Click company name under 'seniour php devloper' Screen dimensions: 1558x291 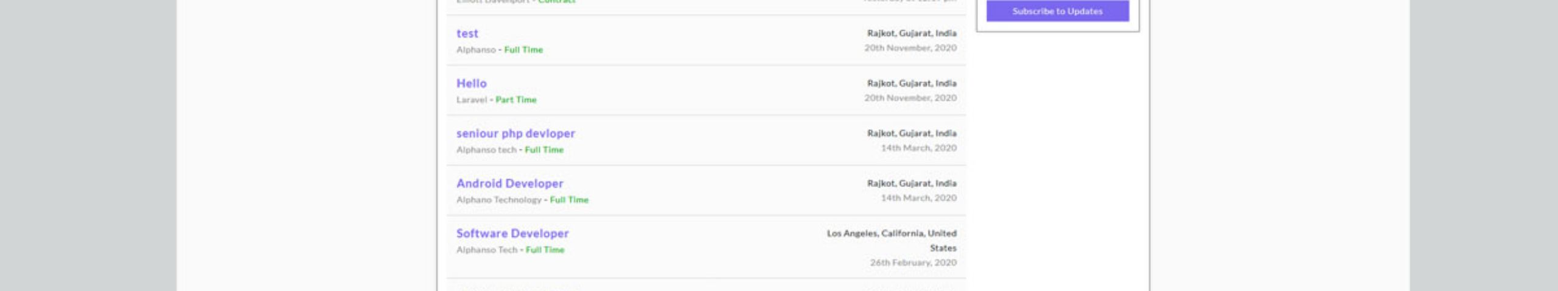pos(486,150)
